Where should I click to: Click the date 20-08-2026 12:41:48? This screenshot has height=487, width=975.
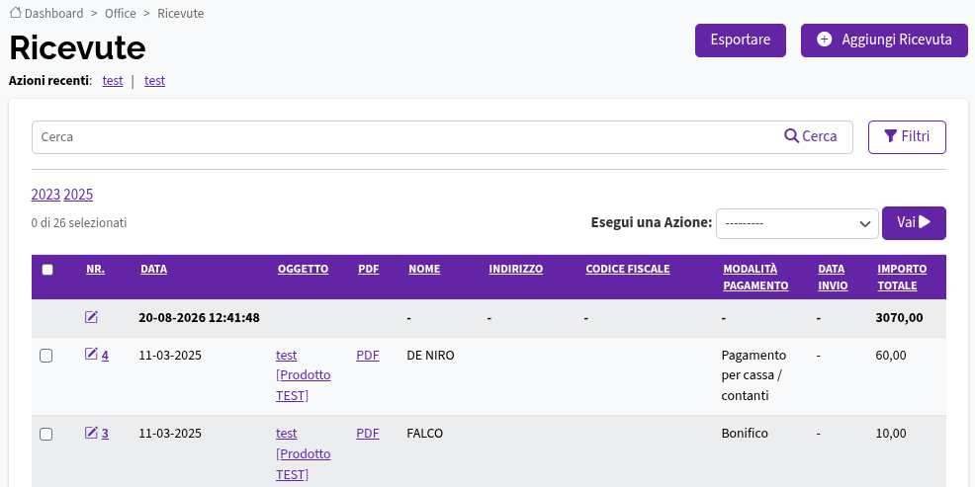199,318
